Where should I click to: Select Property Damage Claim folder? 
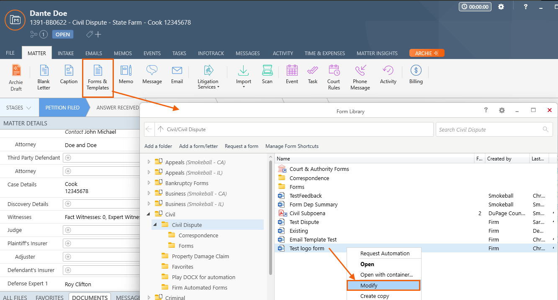[201, 256]
